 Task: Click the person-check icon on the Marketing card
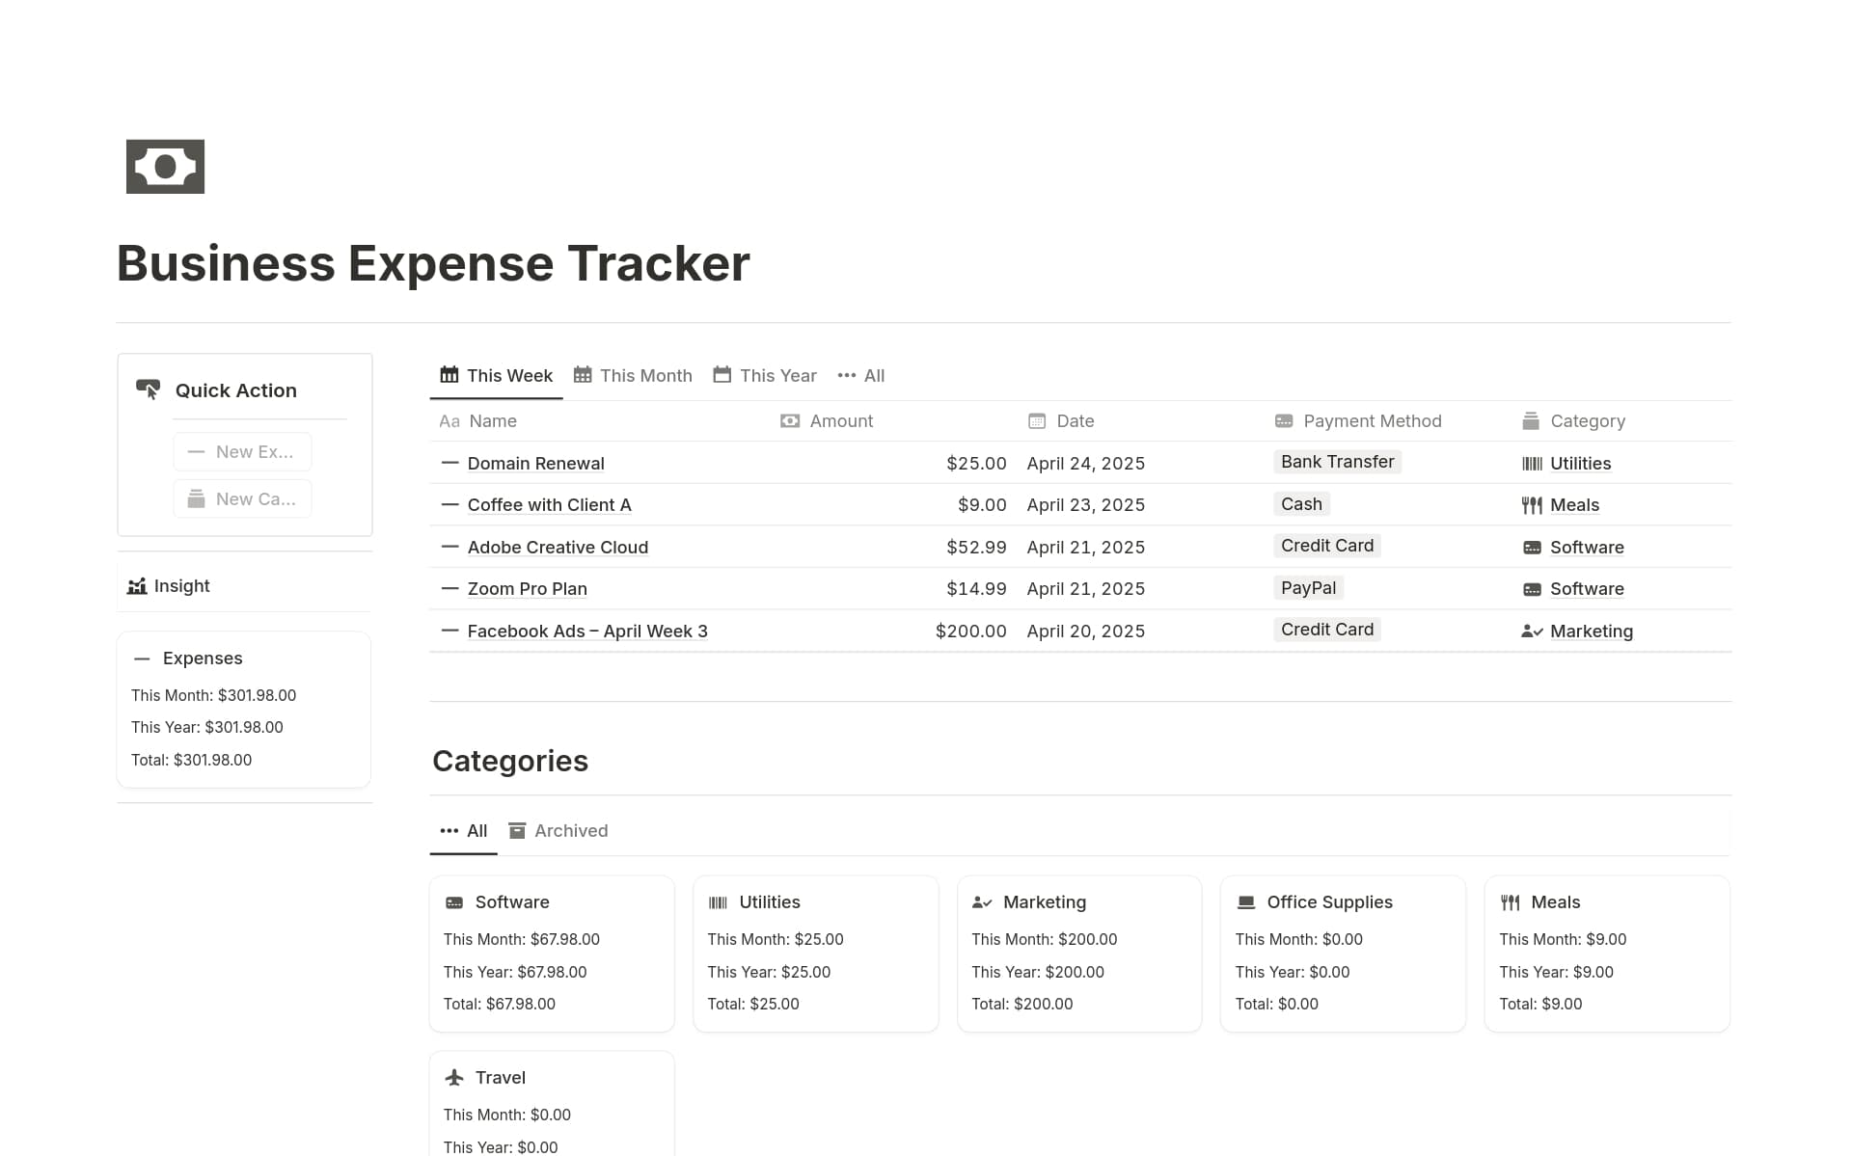981,901
